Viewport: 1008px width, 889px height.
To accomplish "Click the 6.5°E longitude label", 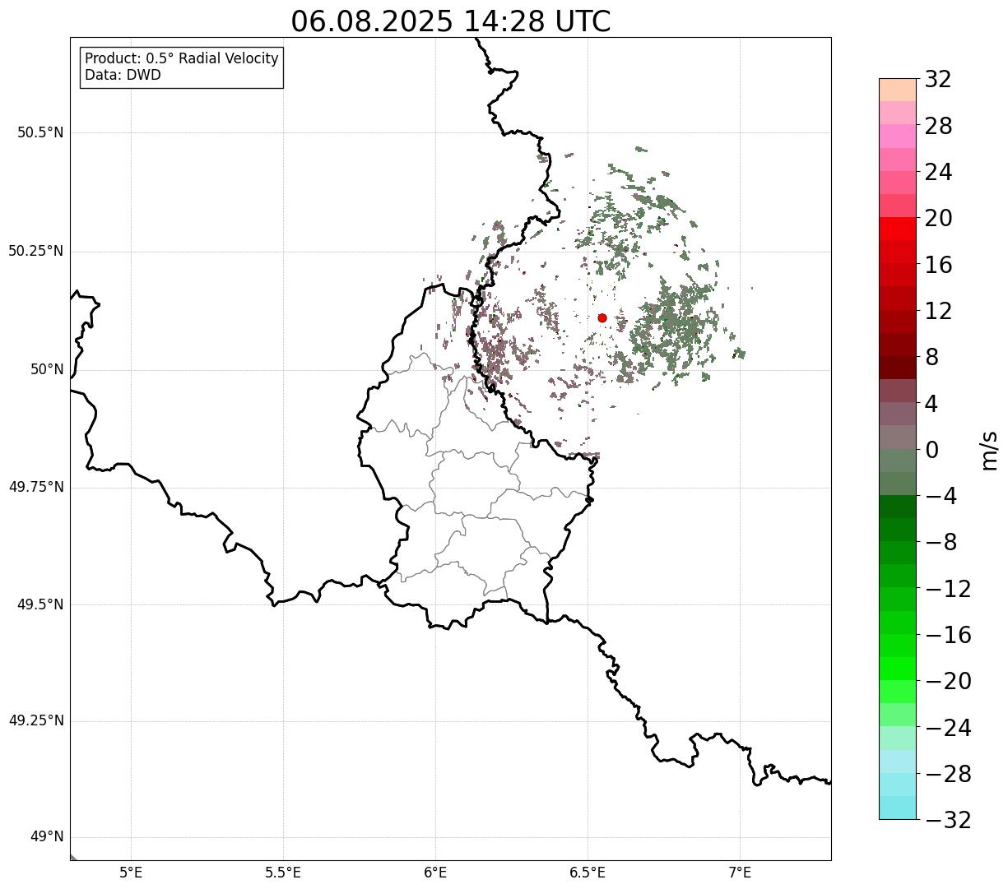I will [x=588, y=873].
